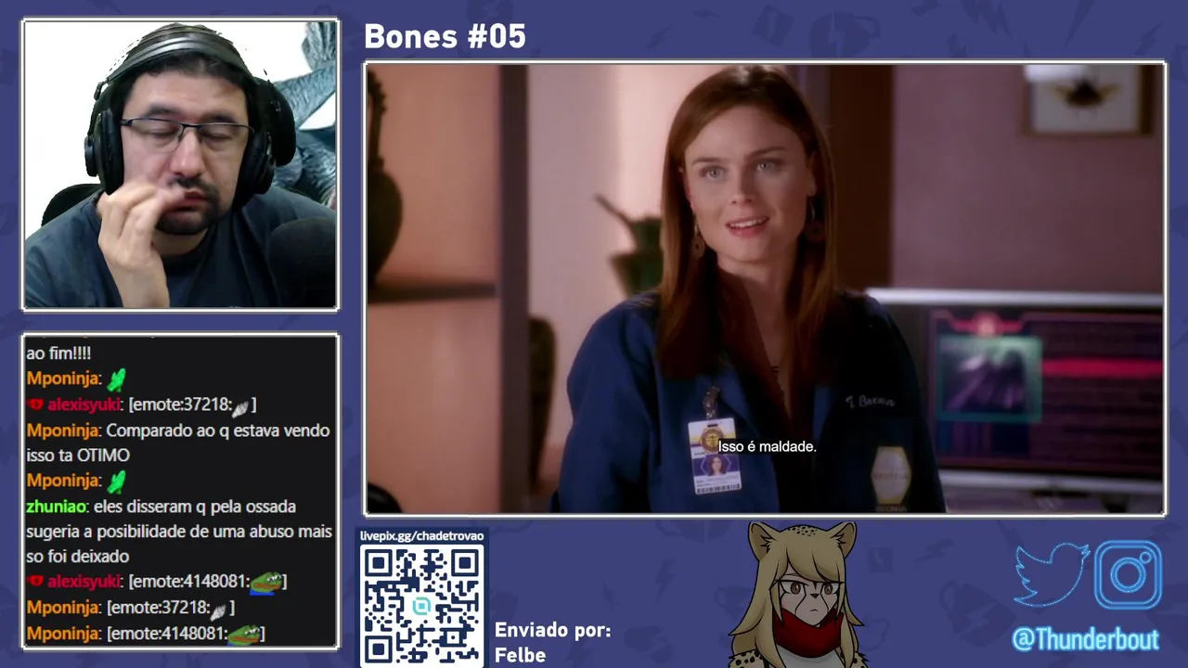Click the chat line 'so foi deixado'
Viewport: 1188px width, 668px height.
pyautogui.click(x=77, y=557)
